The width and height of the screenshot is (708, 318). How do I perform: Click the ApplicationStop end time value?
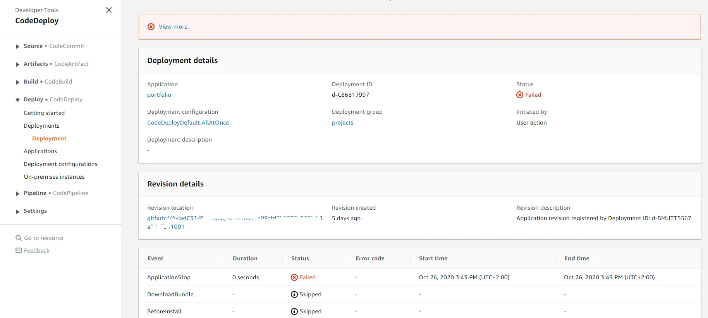pyautogui.click(x=609, y=277)
